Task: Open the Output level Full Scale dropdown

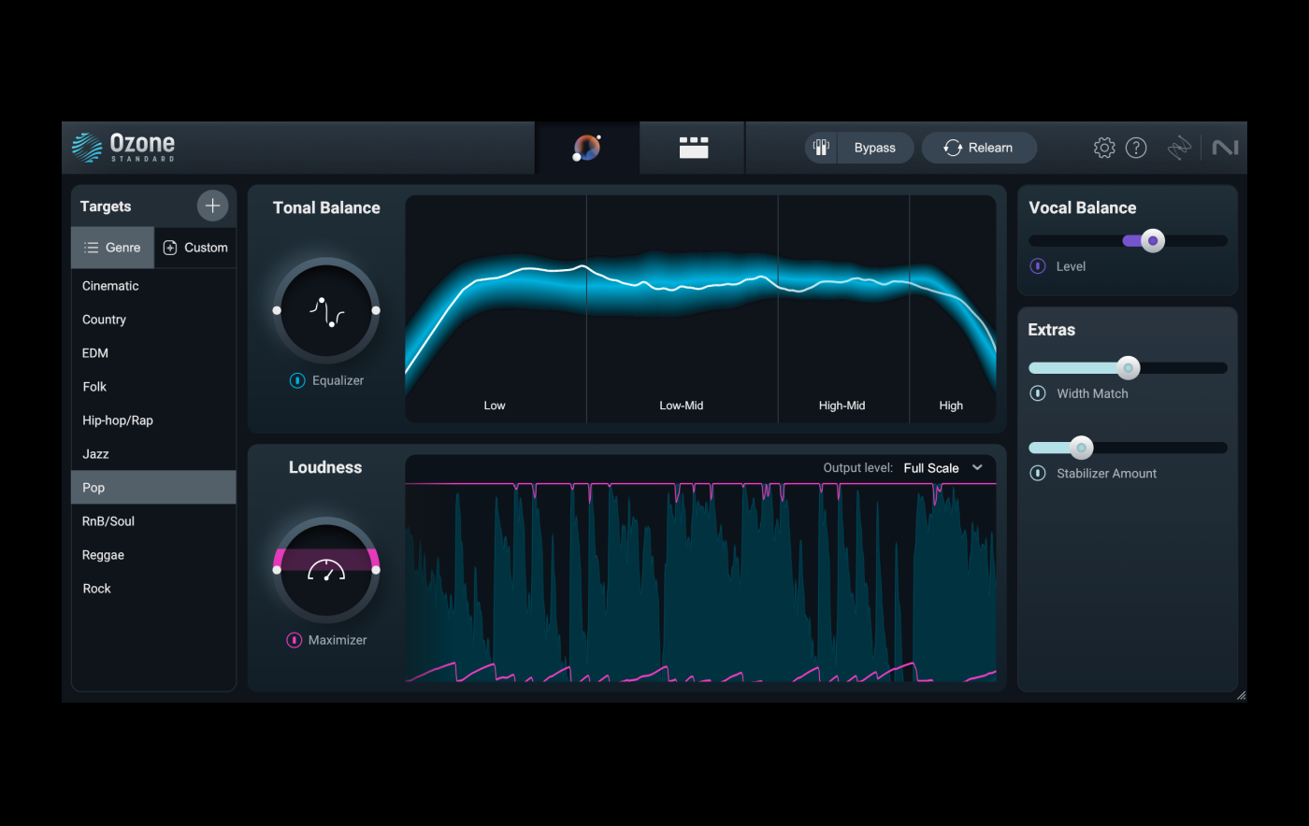Action: 942,467
